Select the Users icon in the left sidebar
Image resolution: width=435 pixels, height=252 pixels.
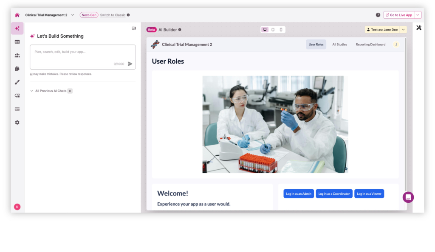click(x=17, y=55)
